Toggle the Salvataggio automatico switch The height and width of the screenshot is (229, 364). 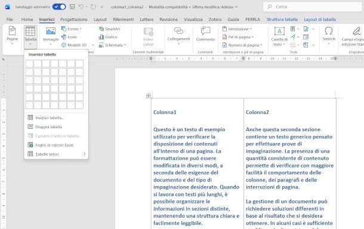59,7
